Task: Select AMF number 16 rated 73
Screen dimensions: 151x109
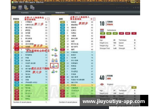Action: [x=31, y=41]
